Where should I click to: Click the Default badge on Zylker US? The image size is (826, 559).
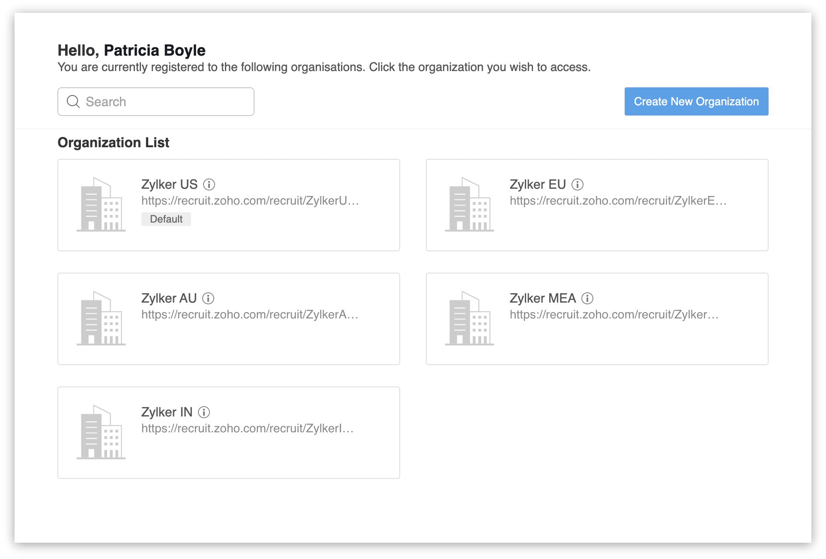click(166, 219)
